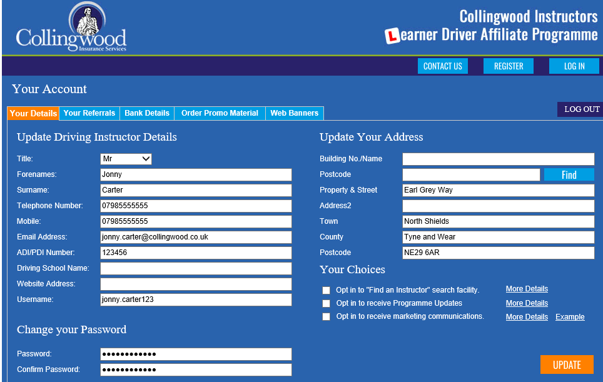This screenshot has height=382, width=603.
Task: Click the ADI/PDI Number field
Action: click(196, 253)
